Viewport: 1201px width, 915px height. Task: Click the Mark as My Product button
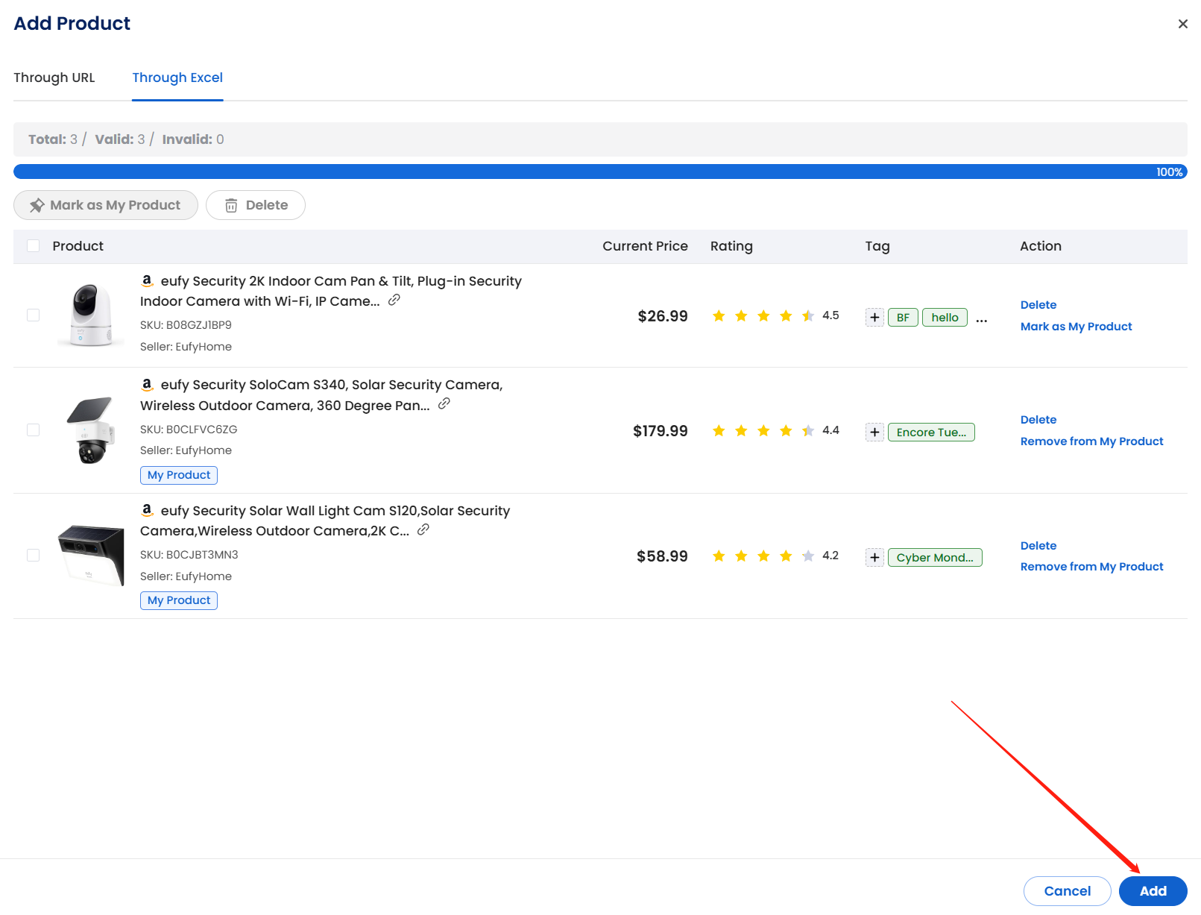pyautogui.click(x=106, y=205)
